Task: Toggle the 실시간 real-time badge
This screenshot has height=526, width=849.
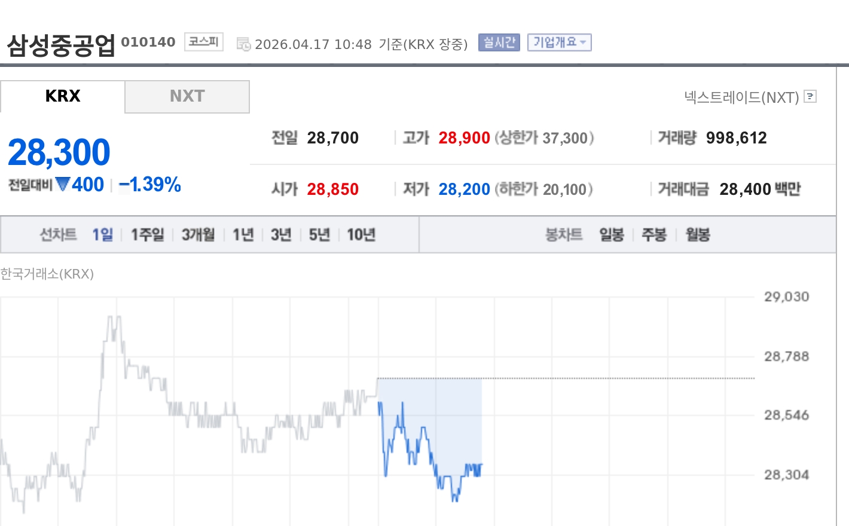Action: 499,42
